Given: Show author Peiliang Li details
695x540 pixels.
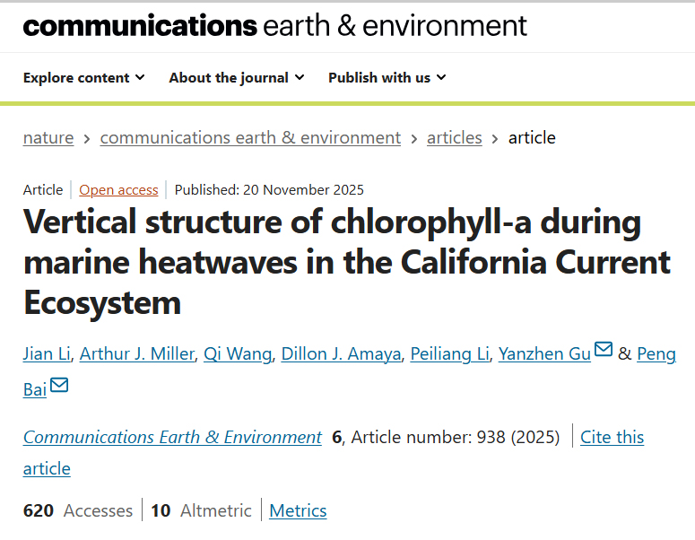Looking at the screenshot, I should pos(450,353).
